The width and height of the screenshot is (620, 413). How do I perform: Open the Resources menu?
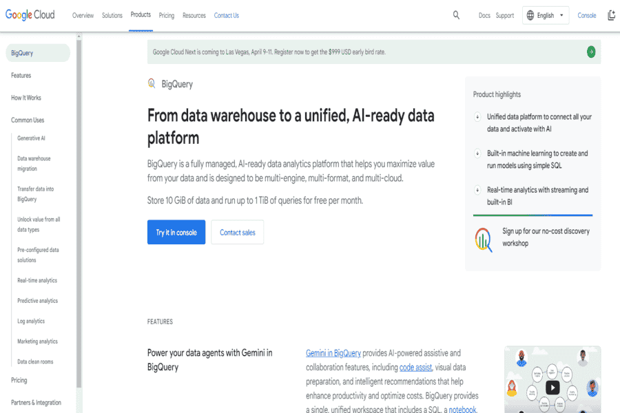click(194, 15)
